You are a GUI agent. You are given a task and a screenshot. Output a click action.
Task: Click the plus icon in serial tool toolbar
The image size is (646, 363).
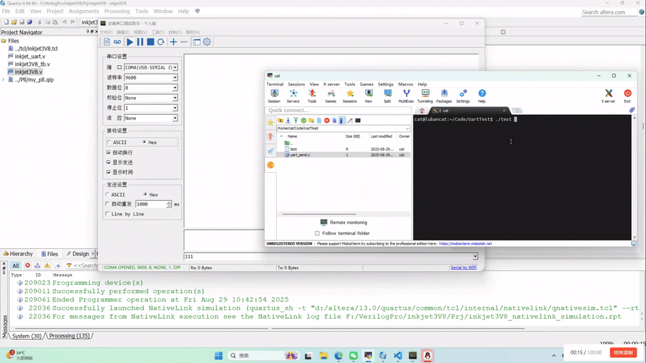(173, 42)
